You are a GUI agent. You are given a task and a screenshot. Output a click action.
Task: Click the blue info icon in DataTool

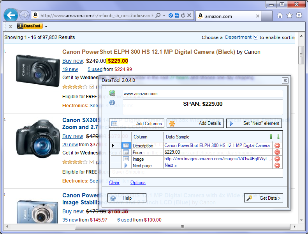point(112,103)
